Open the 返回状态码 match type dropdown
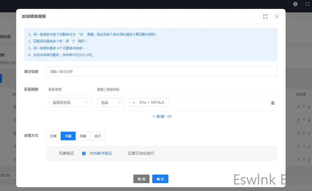This screenshot has width=312, height=191. pos(70,103)
